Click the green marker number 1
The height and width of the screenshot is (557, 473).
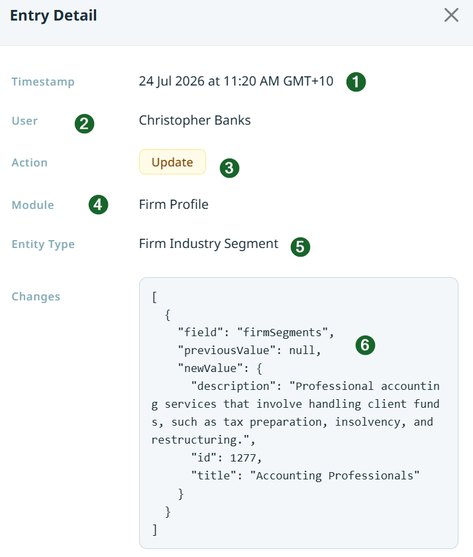tap(356, 82)
